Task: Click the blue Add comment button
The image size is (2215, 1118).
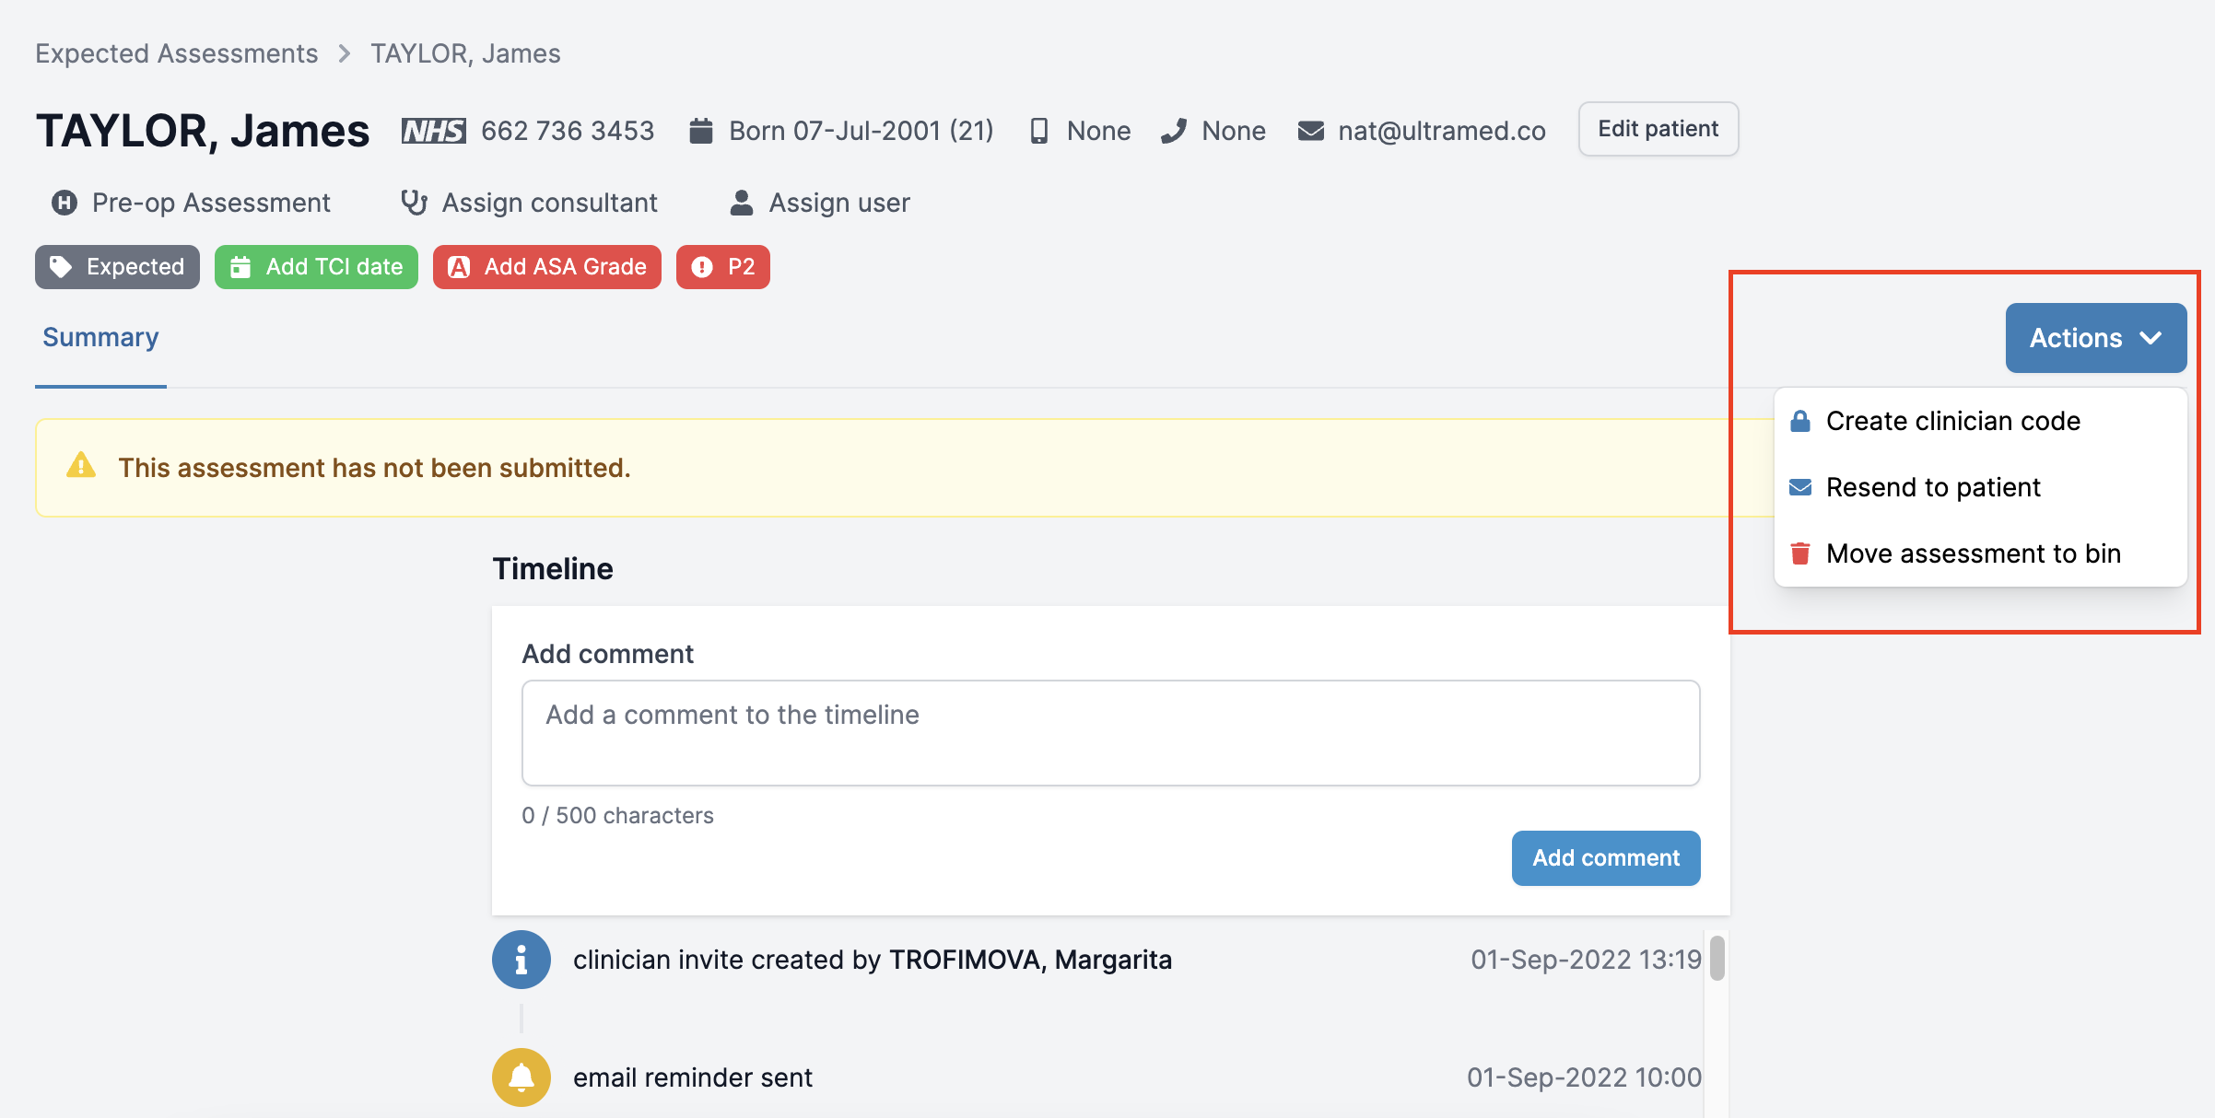Action: point(1605,858)
